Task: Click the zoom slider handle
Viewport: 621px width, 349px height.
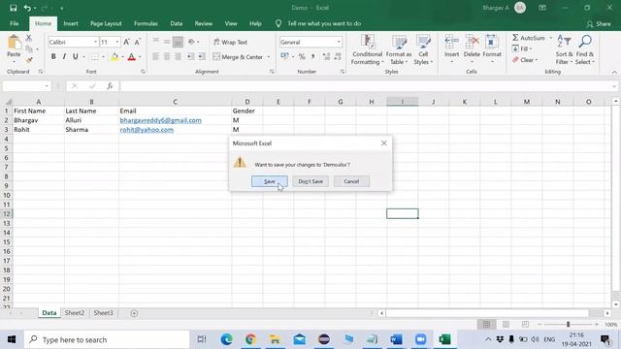Action: pos(568,325)
